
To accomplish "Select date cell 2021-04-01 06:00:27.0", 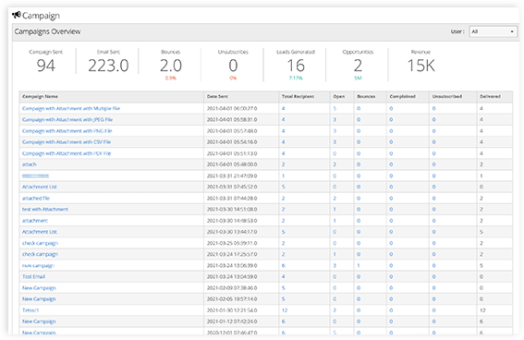I will tap(232, 108).
